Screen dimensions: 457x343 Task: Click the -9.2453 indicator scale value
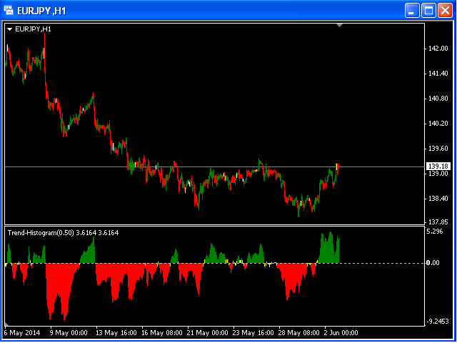click(x=438, y=322)
